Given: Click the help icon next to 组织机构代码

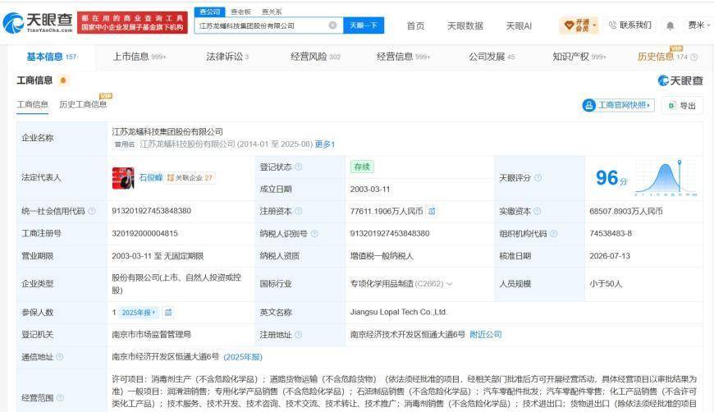Looking at the screenshot, I should click(553, 234).
